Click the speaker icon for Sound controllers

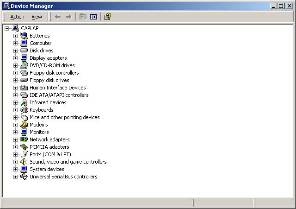coord(24,162)
